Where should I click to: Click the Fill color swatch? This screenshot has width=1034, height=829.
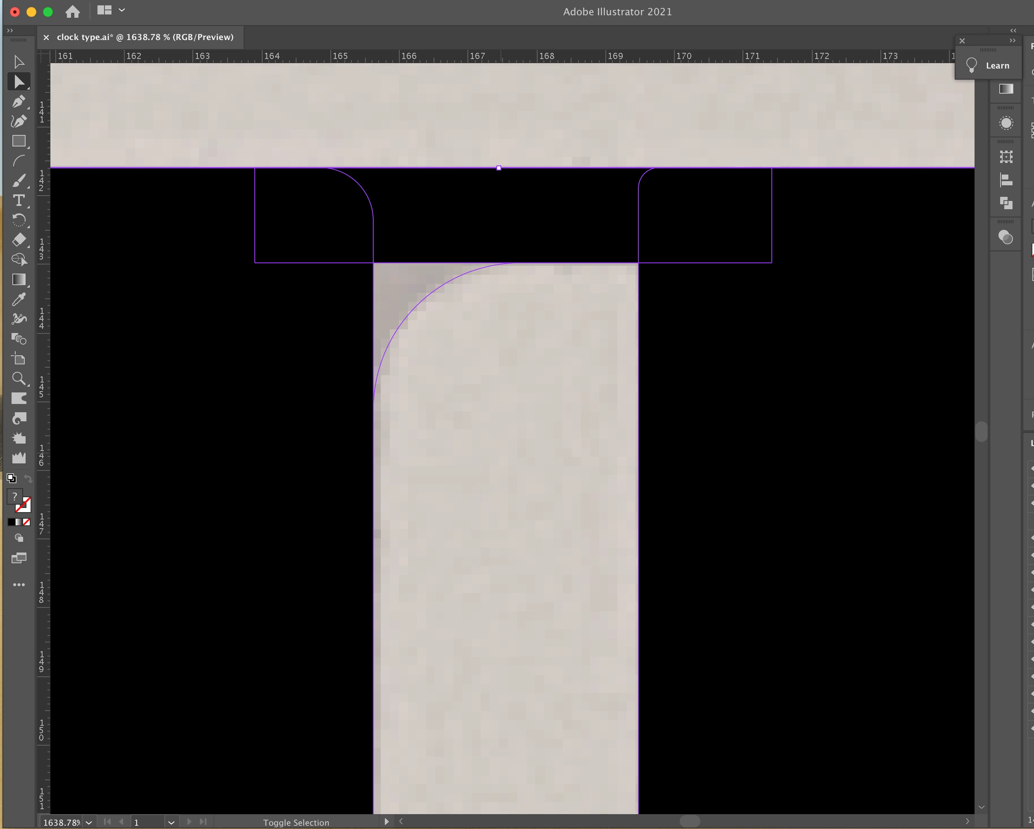(x=14, y=496)
